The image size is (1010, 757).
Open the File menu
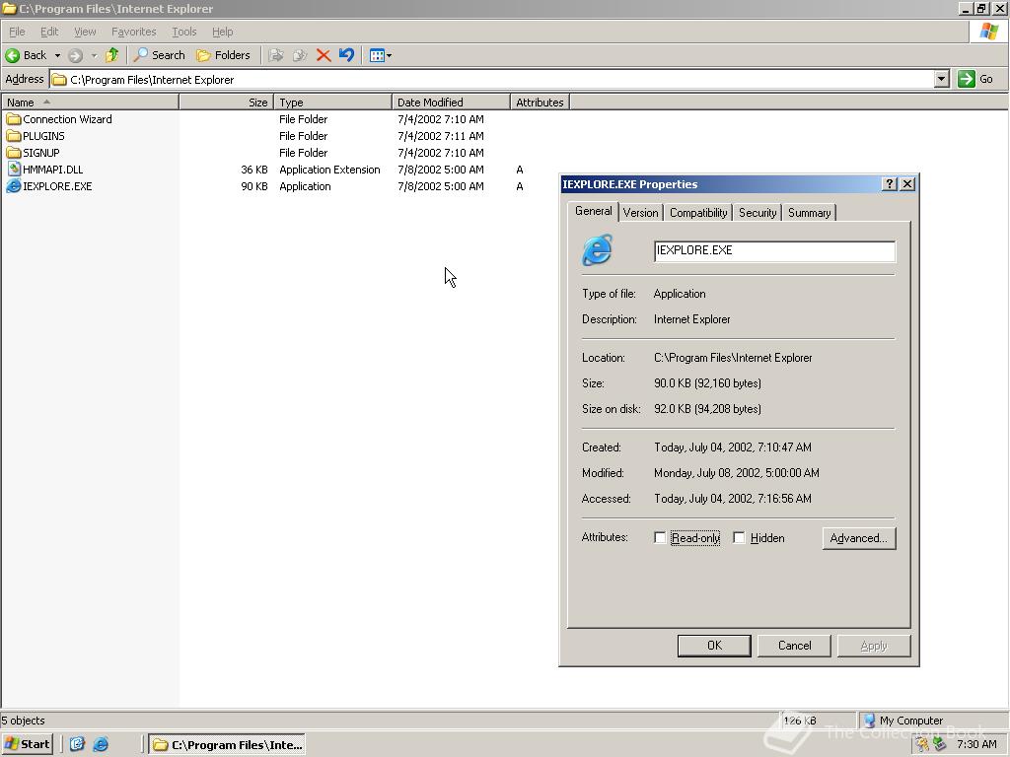click(x=17, y=32)
